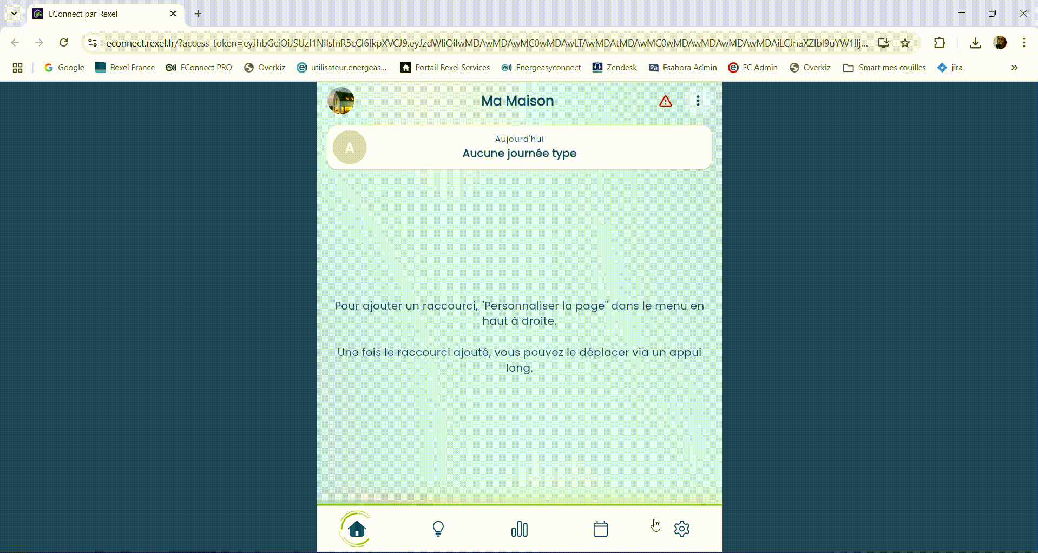Open the EC Admin bookmark
Viewport: 1038px width, 553px height.
pos(753,68)
